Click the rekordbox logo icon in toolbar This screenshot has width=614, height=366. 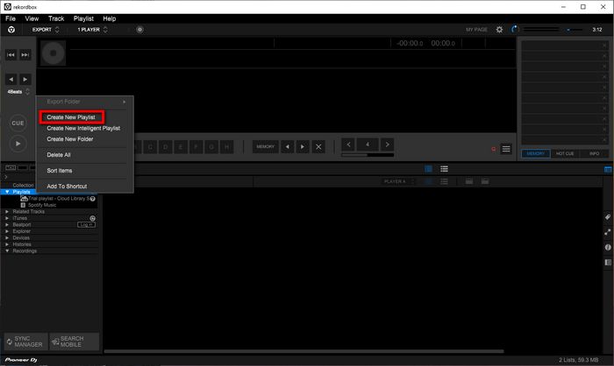pos(11,30)
